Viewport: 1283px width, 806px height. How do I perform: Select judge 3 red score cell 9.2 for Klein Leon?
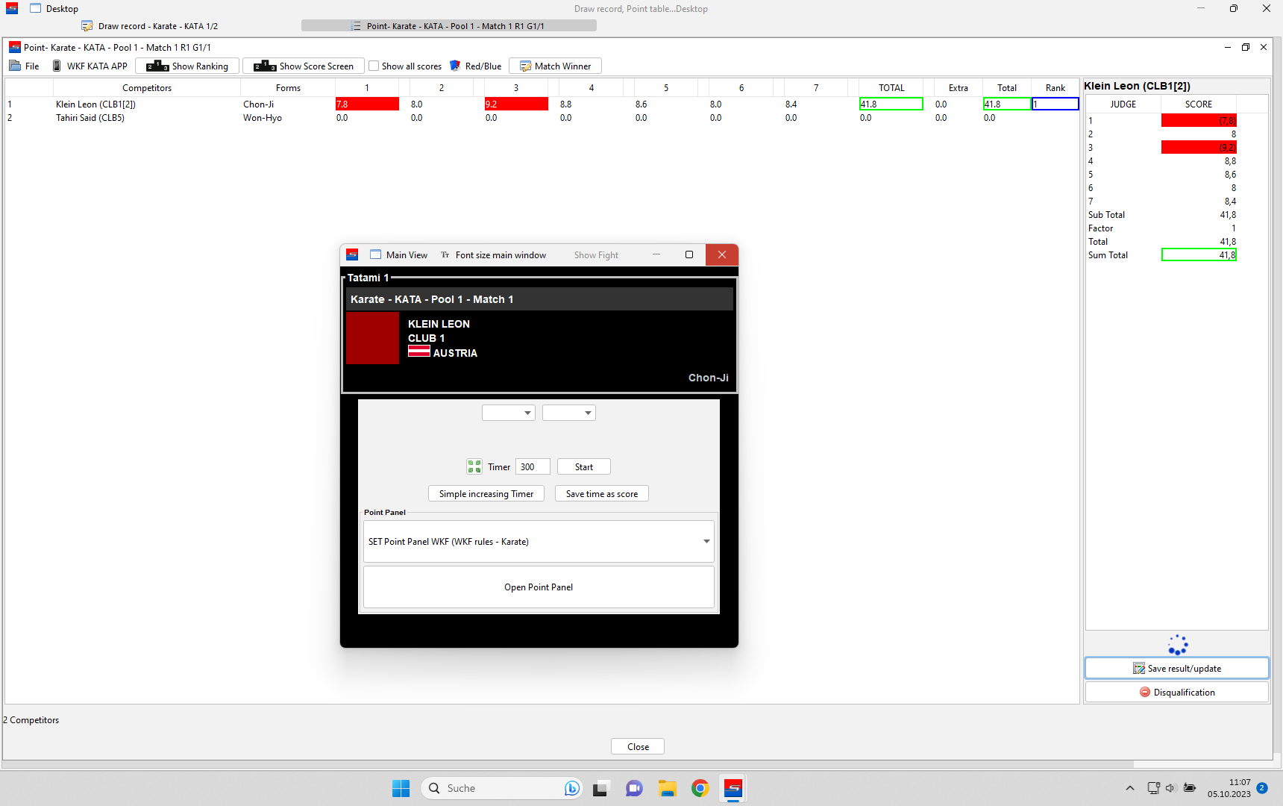point(516,104)
